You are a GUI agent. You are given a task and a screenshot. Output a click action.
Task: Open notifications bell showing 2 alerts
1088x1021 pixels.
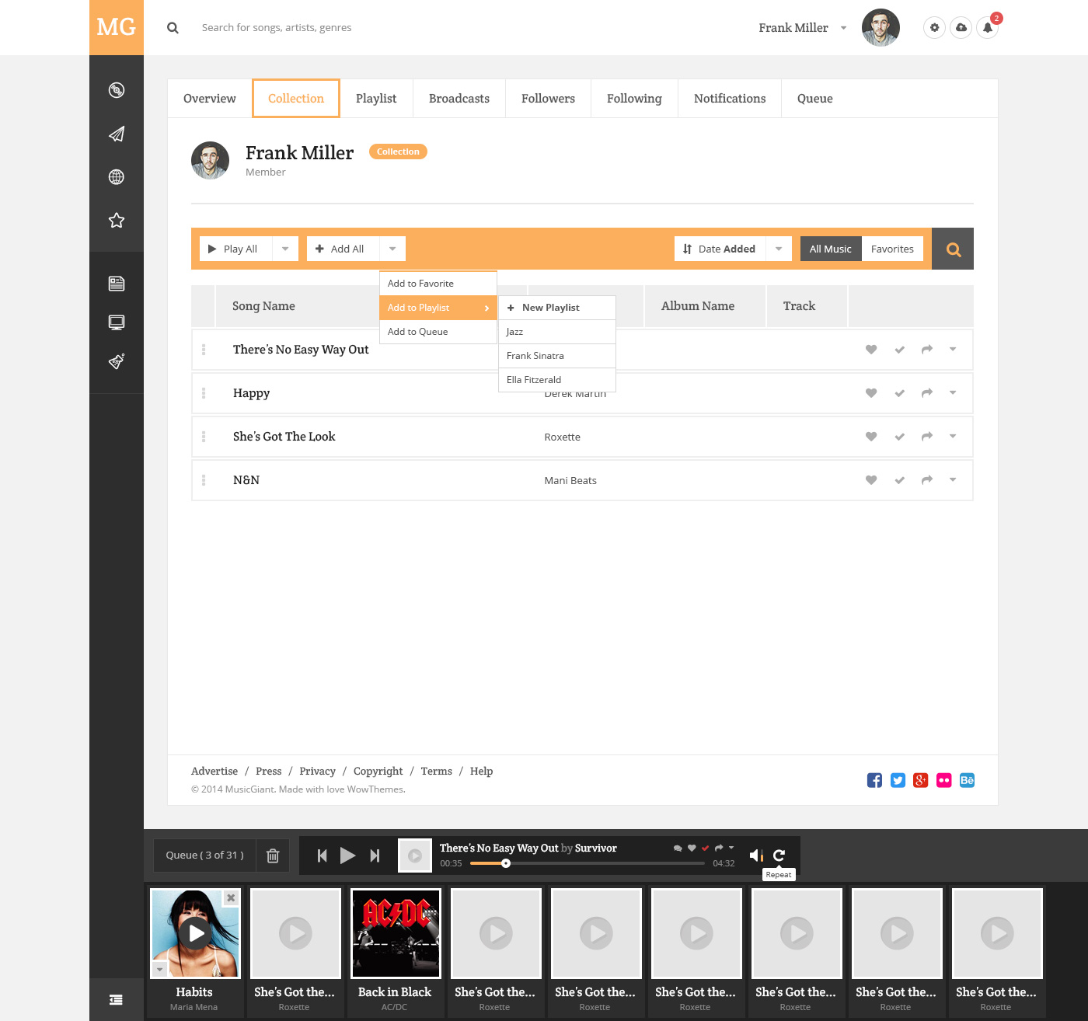[x=987, y=28]
